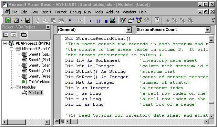Click View Code icon in Project pane
This screenshot has width=217, height=127.
6,35
